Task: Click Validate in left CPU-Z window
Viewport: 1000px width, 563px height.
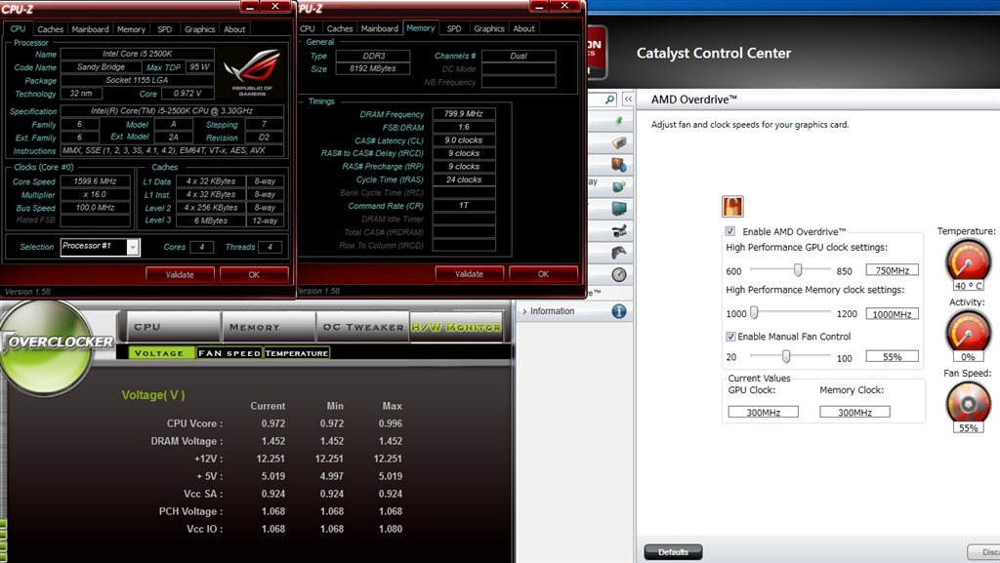Action: (x=180, y=274)
